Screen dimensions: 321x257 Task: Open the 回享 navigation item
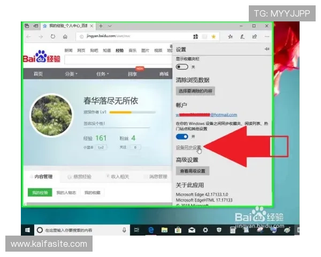[133, 74]
